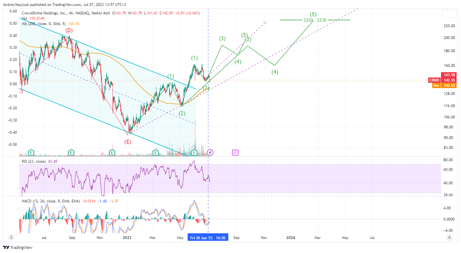The width and height of the screenshot is (461, 253).
Task: Click the Sep 2022 earnings E marker
Action: [71, 152]
